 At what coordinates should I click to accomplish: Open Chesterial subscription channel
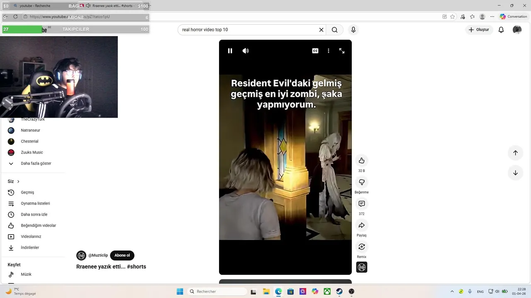point(29,142)
